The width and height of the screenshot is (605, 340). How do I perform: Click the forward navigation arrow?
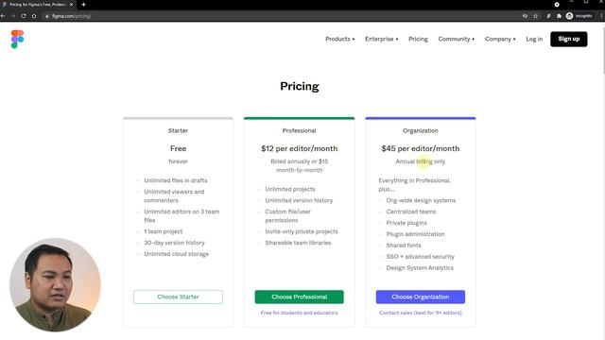click(x=13, y=16)
